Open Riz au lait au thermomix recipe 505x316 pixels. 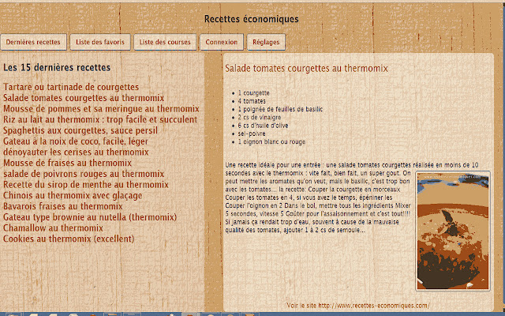[x=100, y=119]
